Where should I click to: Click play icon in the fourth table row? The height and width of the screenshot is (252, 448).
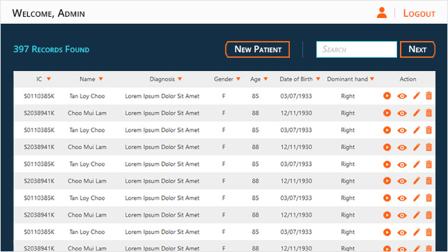tap(387, 147)
